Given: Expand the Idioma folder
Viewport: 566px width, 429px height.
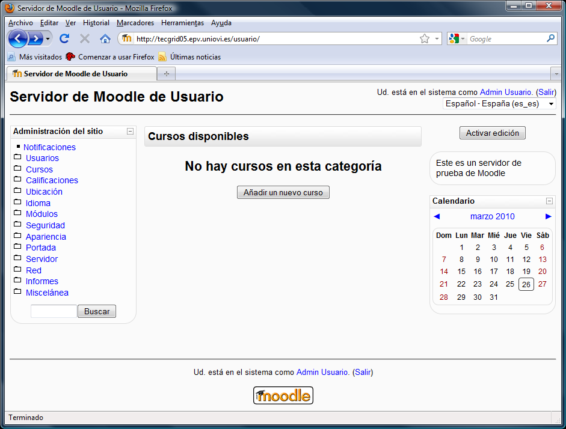Looking at the screenshot, I should (x=38, y=203).
